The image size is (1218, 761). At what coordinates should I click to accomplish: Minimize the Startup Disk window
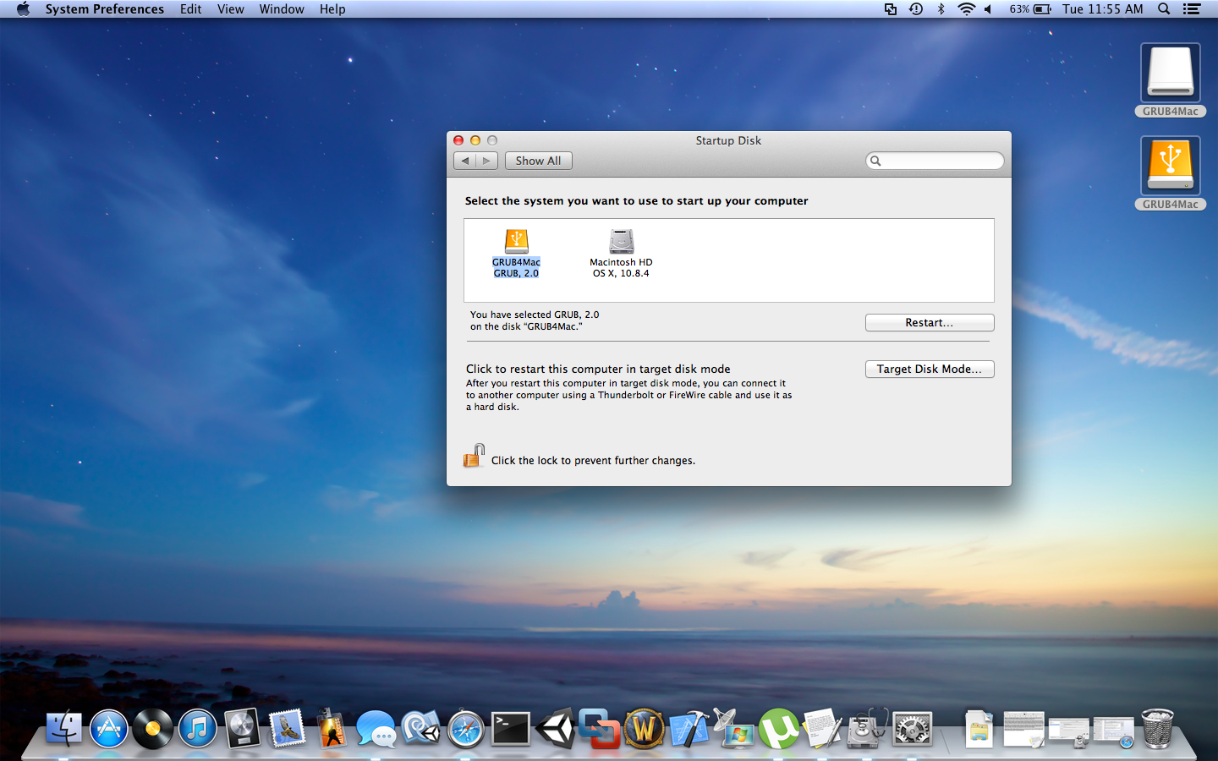coord(475,140)
